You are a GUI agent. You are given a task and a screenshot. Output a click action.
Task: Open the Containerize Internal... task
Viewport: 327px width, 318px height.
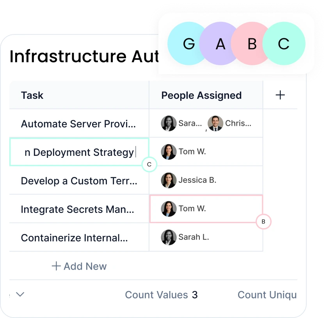[75, 238]
